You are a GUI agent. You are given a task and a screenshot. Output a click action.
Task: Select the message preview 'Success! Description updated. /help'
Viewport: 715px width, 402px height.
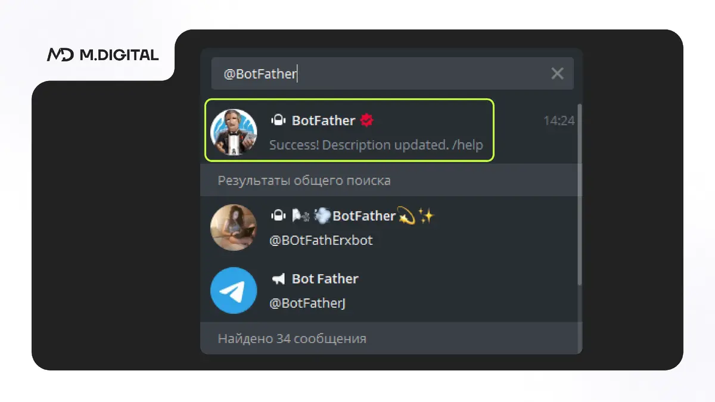point(376,145)
